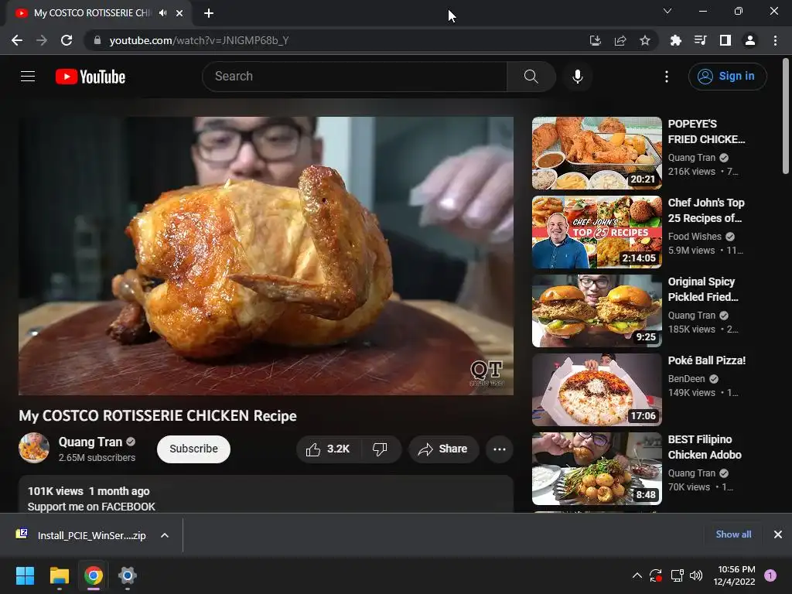Screen dimensions: 792x594
Task: Open Quang Tran channel avatar
Action: [x=34, y=448]
